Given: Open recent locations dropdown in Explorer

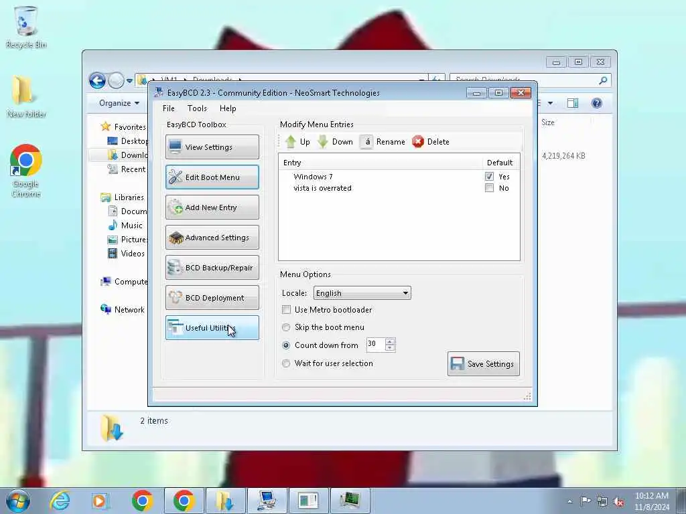Looking at the screenshot, I should pyautogui.click(x=129, y=81).
